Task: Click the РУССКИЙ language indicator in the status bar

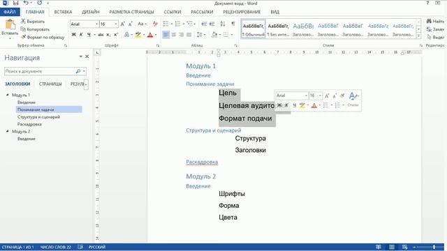Action: click(x=97, y=247)
